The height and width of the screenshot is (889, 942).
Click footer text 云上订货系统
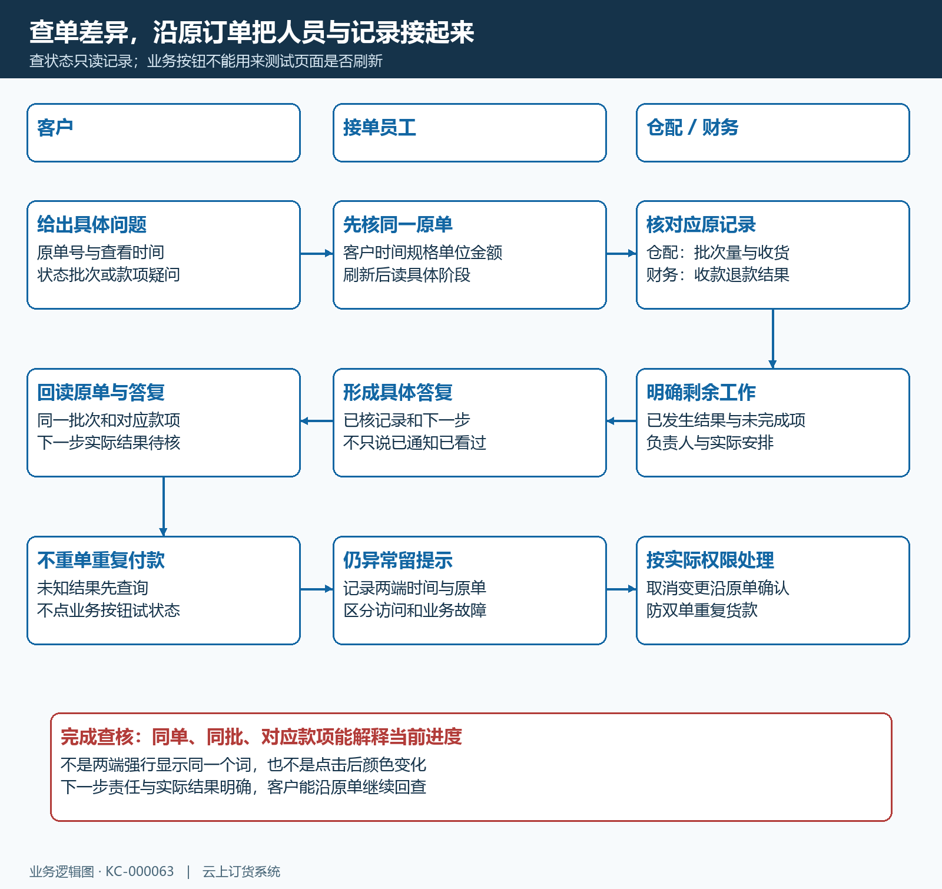(x=241, y=871)
